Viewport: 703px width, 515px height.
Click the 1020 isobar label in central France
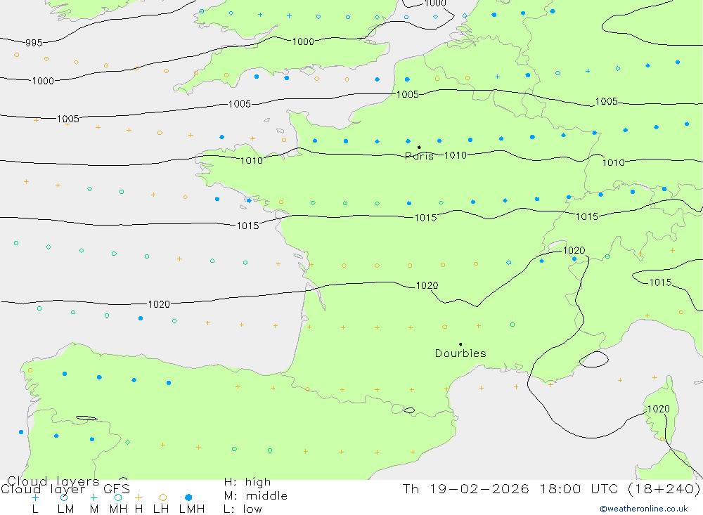pos(427,285)
